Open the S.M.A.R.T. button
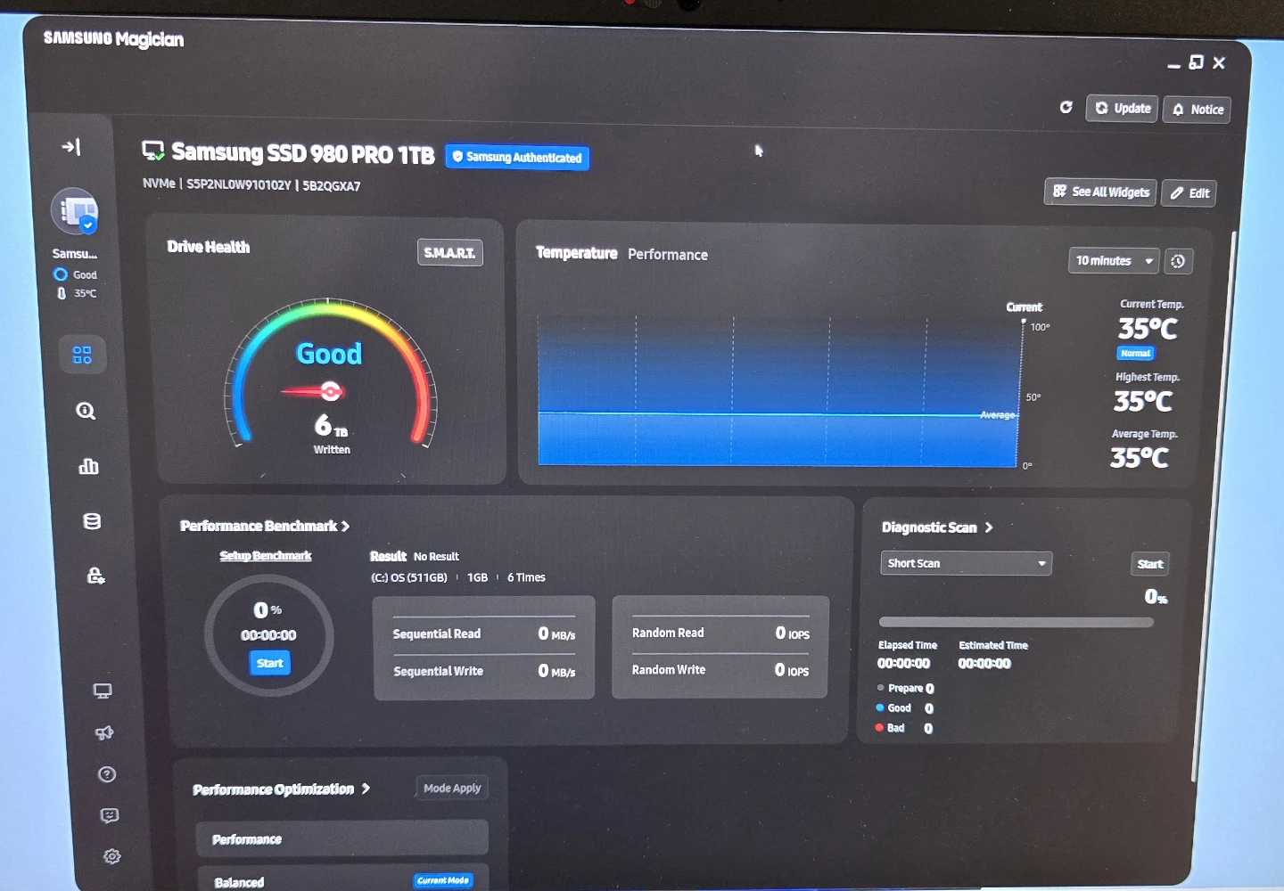1284x891 pixels. [x=449, y=253]
